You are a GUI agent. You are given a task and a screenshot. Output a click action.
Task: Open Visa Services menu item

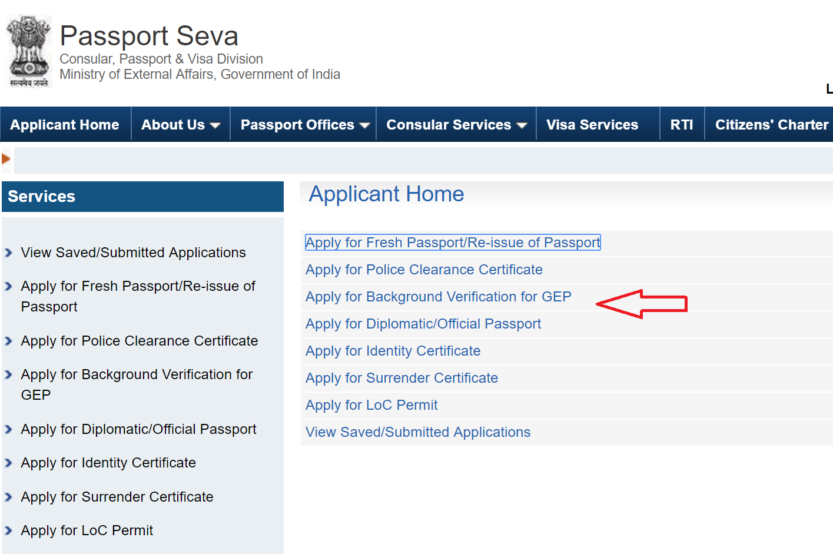[592, 125]
